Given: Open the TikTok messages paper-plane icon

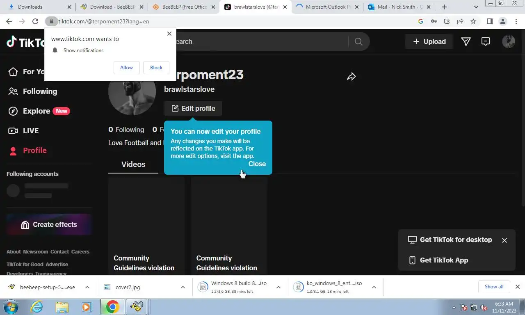Looking at the screenshot, I should click(x=466, y=41).
